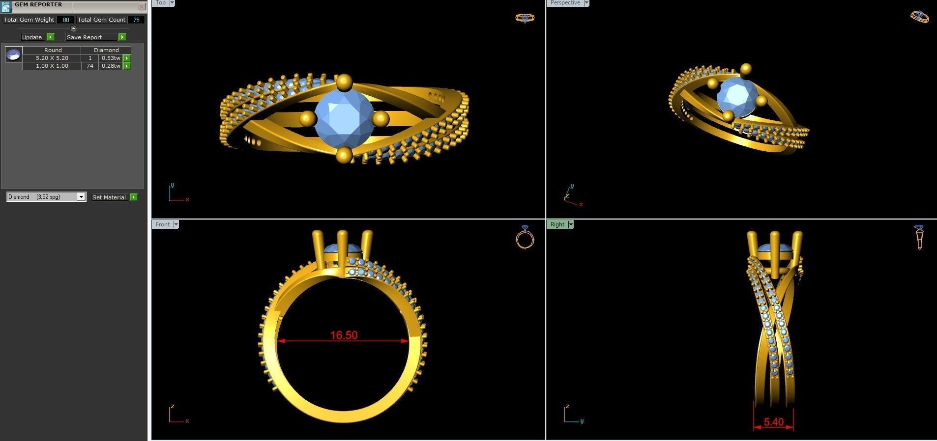The height and width of the screenshot is (441, 937).
Task: Click the 0.53tw weight cell
Action: pyautogui.click(x=111, y=58)
